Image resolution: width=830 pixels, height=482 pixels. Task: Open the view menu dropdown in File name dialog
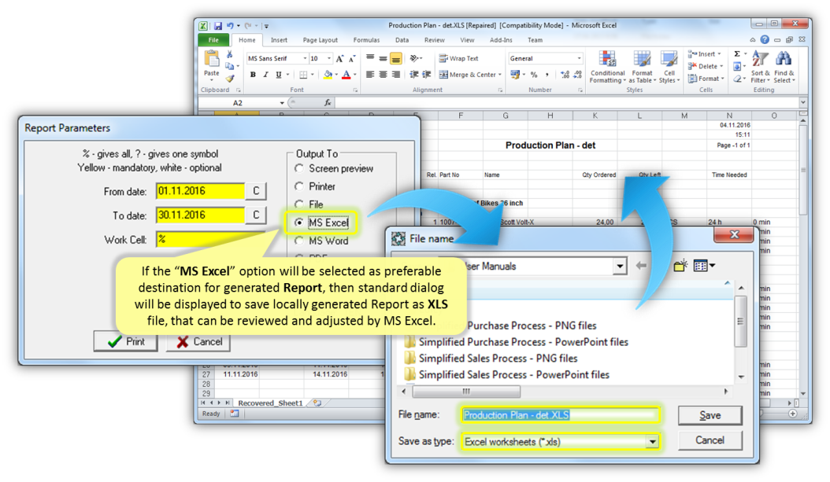[x=705, y=265]
